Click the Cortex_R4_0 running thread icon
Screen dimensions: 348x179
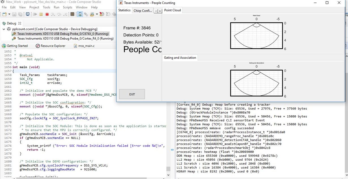click(x=14, y=38)
